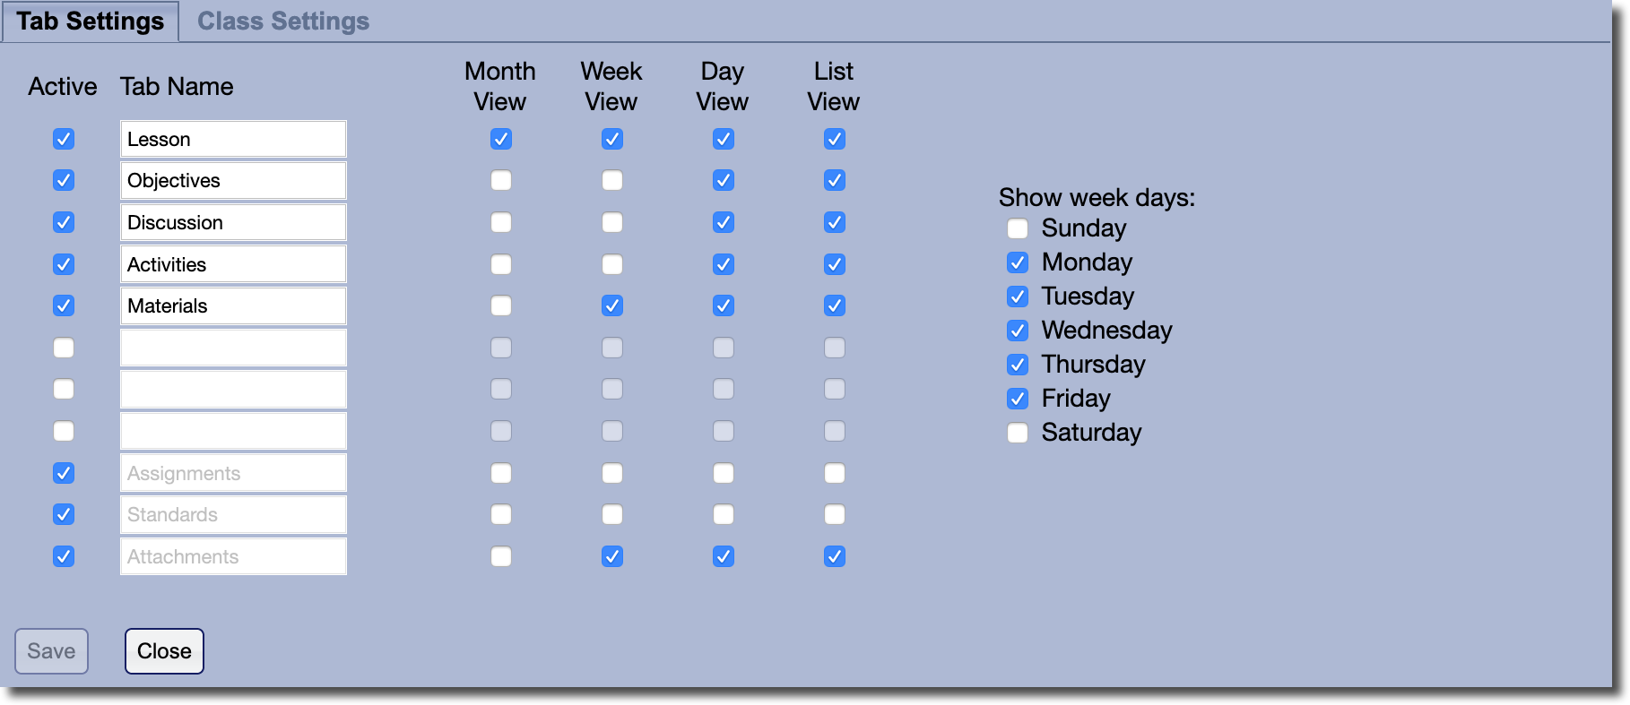Uncheck Week View for Materials row

(x=612, y=305)
